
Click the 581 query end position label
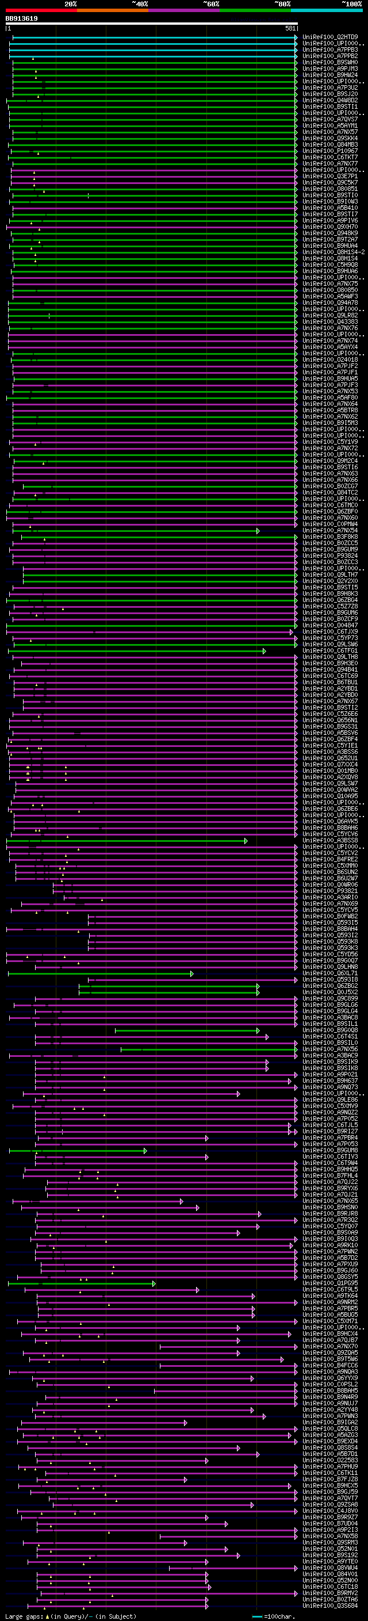click(x=290, y=28)
